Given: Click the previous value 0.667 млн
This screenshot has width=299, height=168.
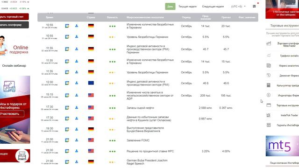Looking at the screenshot, I should point(206,119).
